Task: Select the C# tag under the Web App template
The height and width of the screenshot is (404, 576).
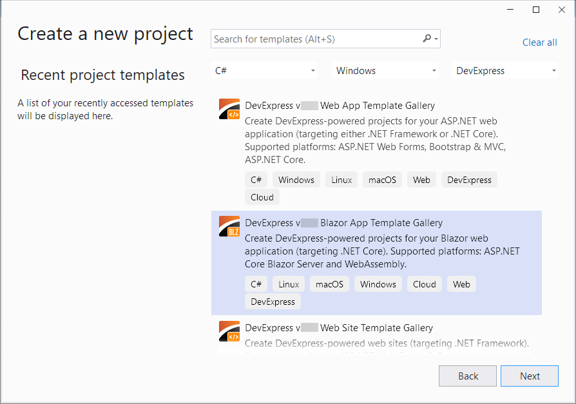Action: [x=256, y=179]
